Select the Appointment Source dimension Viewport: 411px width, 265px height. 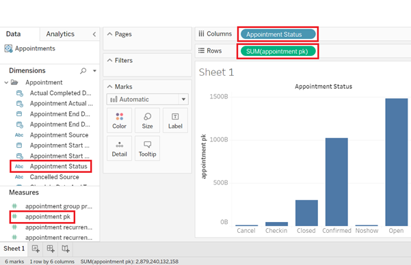(x=59, y=135)
